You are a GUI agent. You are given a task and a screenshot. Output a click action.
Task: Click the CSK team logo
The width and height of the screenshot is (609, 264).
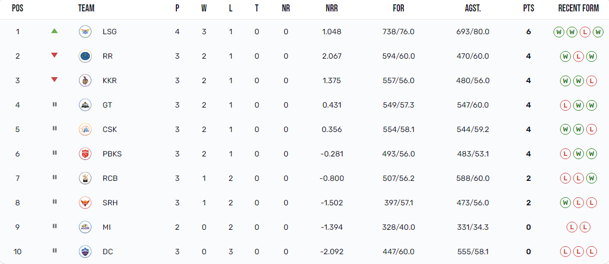pyautogui.click(x=85, y=129)
